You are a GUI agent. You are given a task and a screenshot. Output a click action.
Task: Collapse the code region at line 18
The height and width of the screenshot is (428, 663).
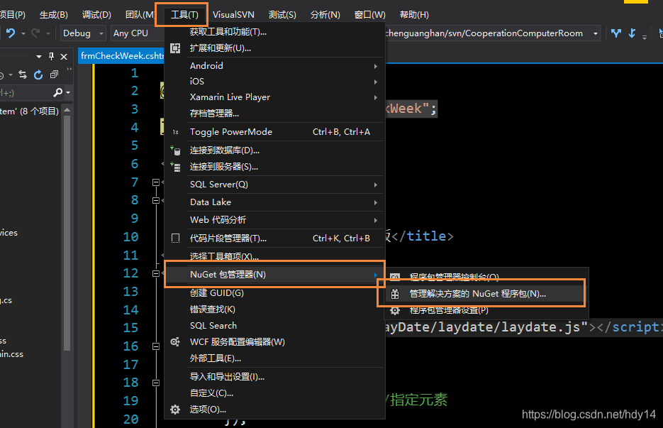click(155, 383)
